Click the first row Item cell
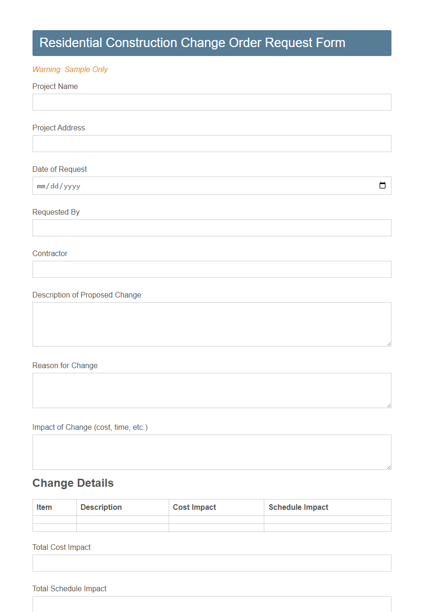This screenshot has height=612, width=424. click(54, 520)
